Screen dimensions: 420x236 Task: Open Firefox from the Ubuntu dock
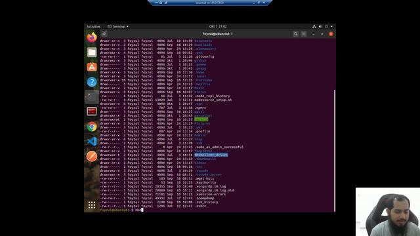pos(92,37)
